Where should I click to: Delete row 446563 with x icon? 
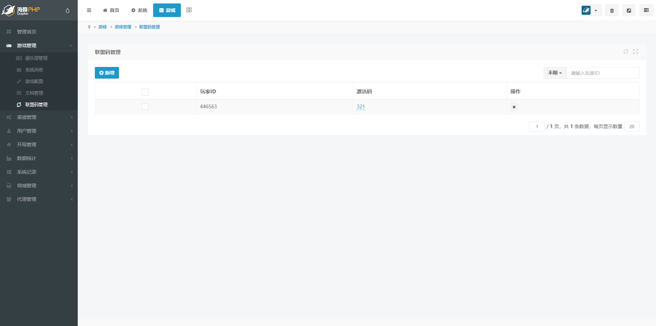514,107
